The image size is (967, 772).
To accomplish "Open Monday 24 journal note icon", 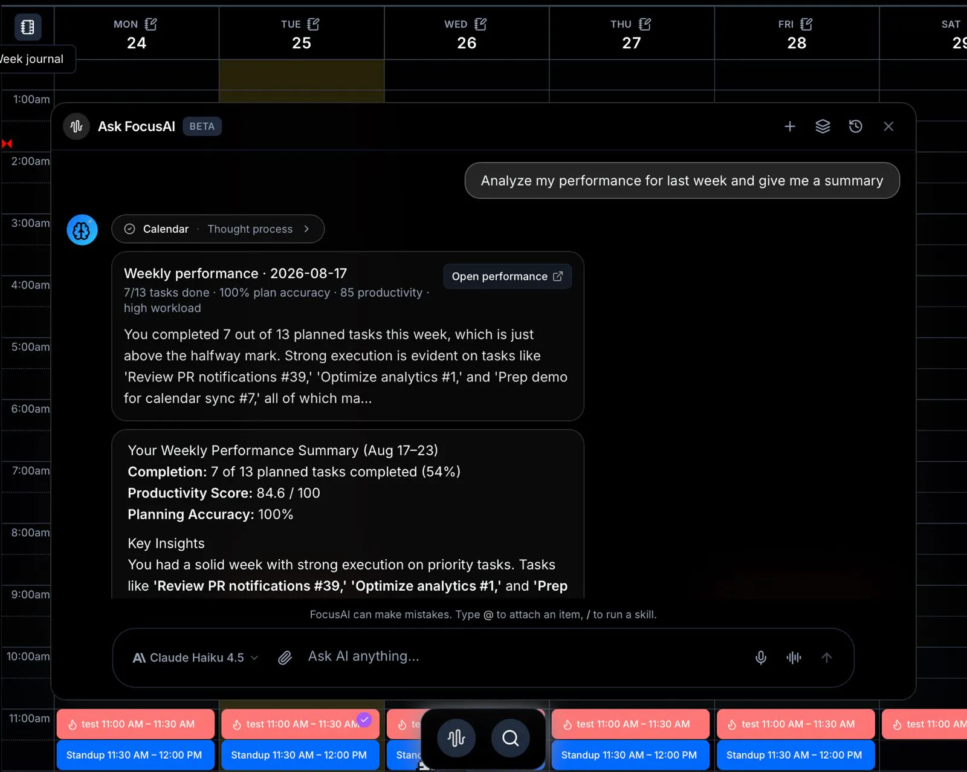I will tap(151, 24).
